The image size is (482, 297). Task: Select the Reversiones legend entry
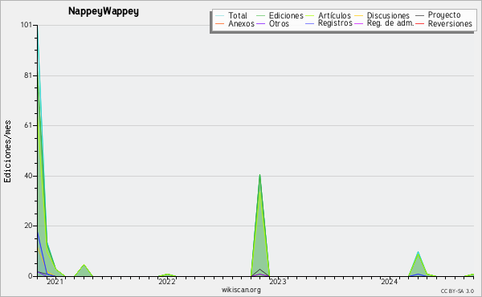click(x=450, y=23)
